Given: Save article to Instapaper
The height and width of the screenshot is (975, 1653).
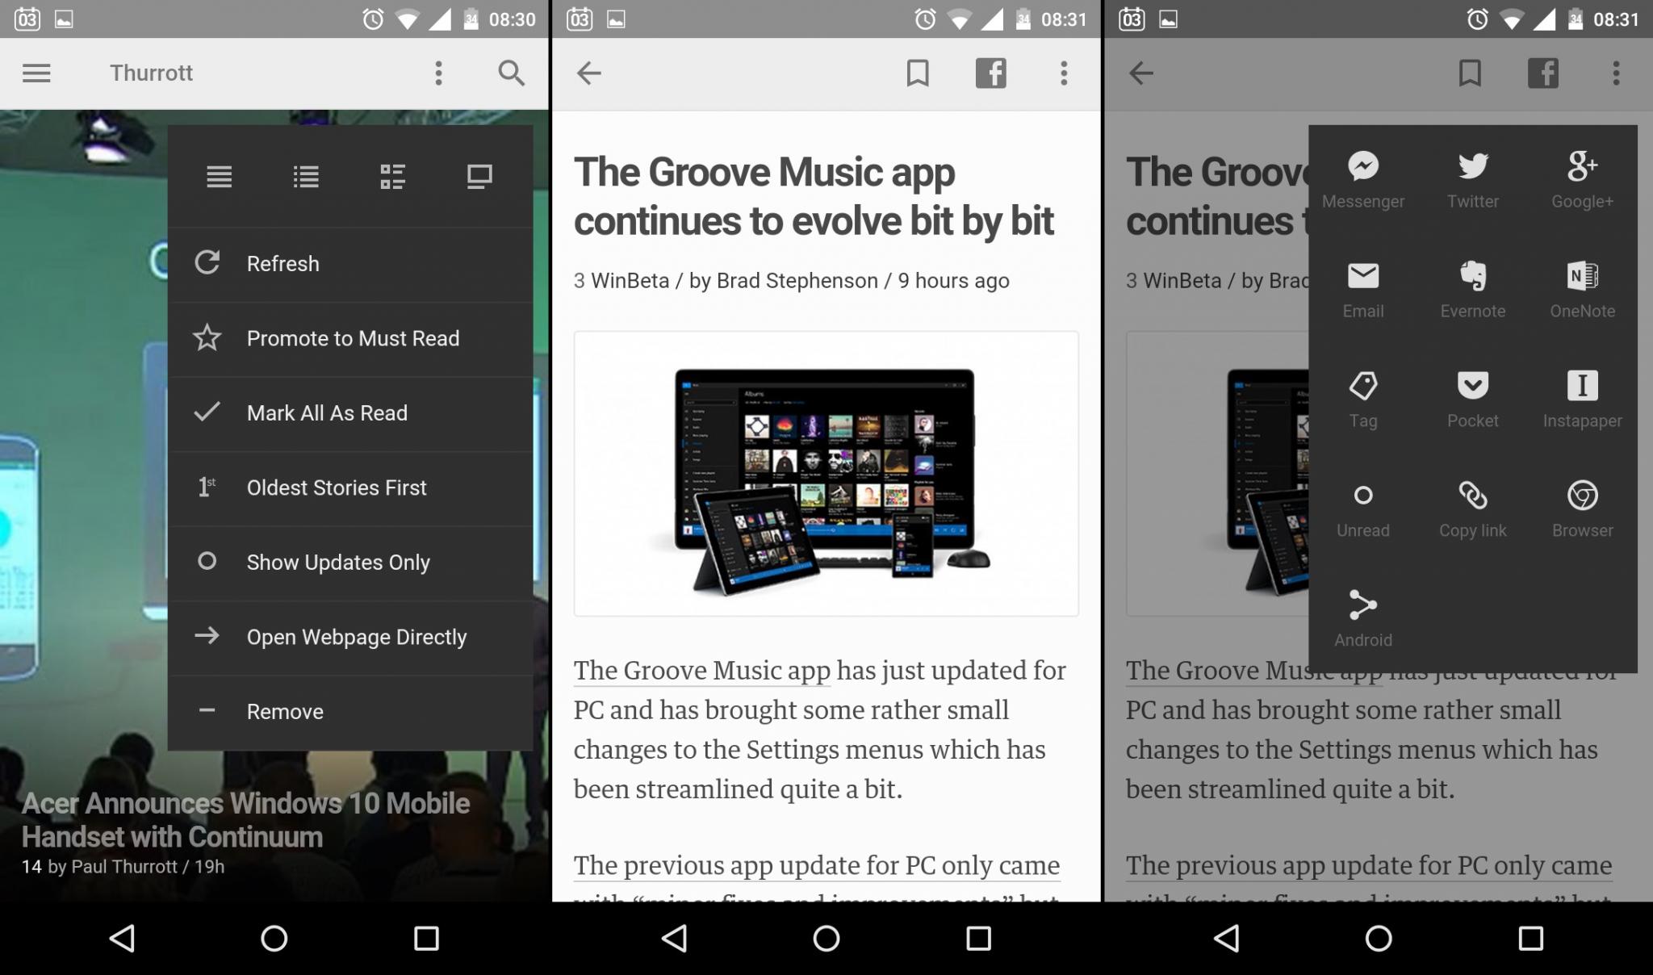Looking at the screenshot, I should pyautogui.click(x=1583, y=400).
